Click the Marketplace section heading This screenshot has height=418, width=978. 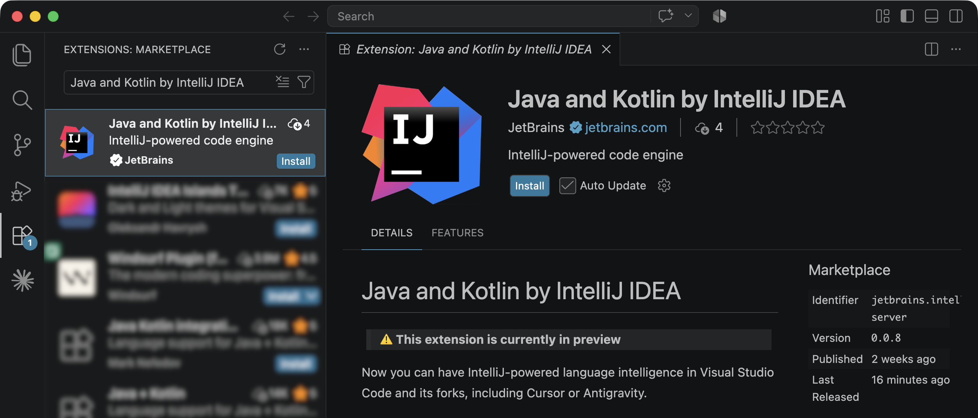point(849,270)
